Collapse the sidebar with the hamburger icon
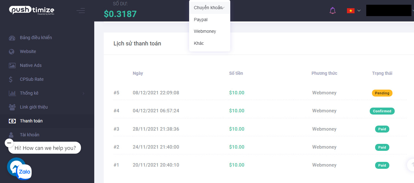 coord(81,10)
